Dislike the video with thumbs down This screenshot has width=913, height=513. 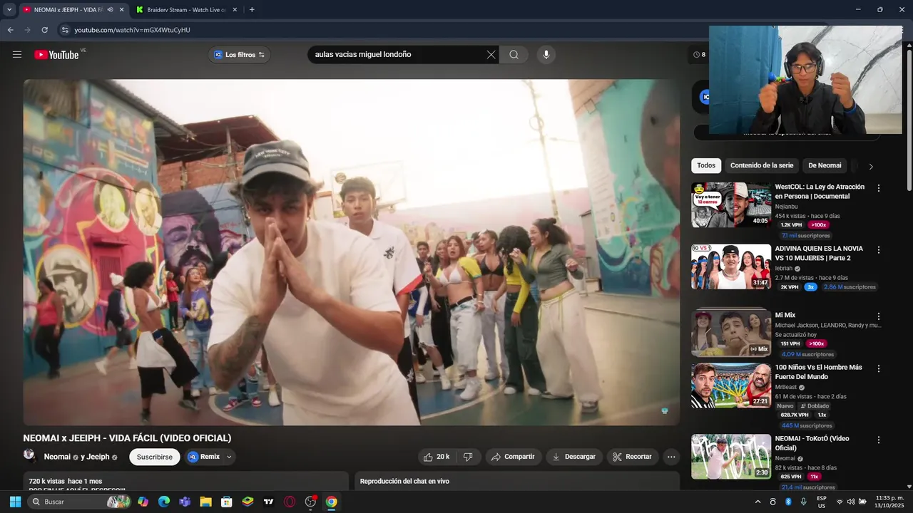click(469, 457)
